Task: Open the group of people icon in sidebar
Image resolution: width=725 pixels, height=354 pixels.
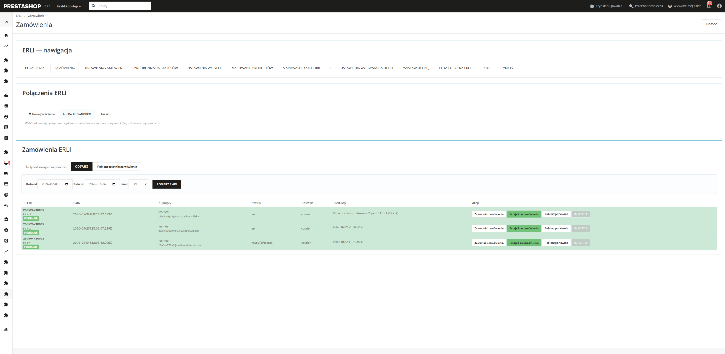Action: 6,329
